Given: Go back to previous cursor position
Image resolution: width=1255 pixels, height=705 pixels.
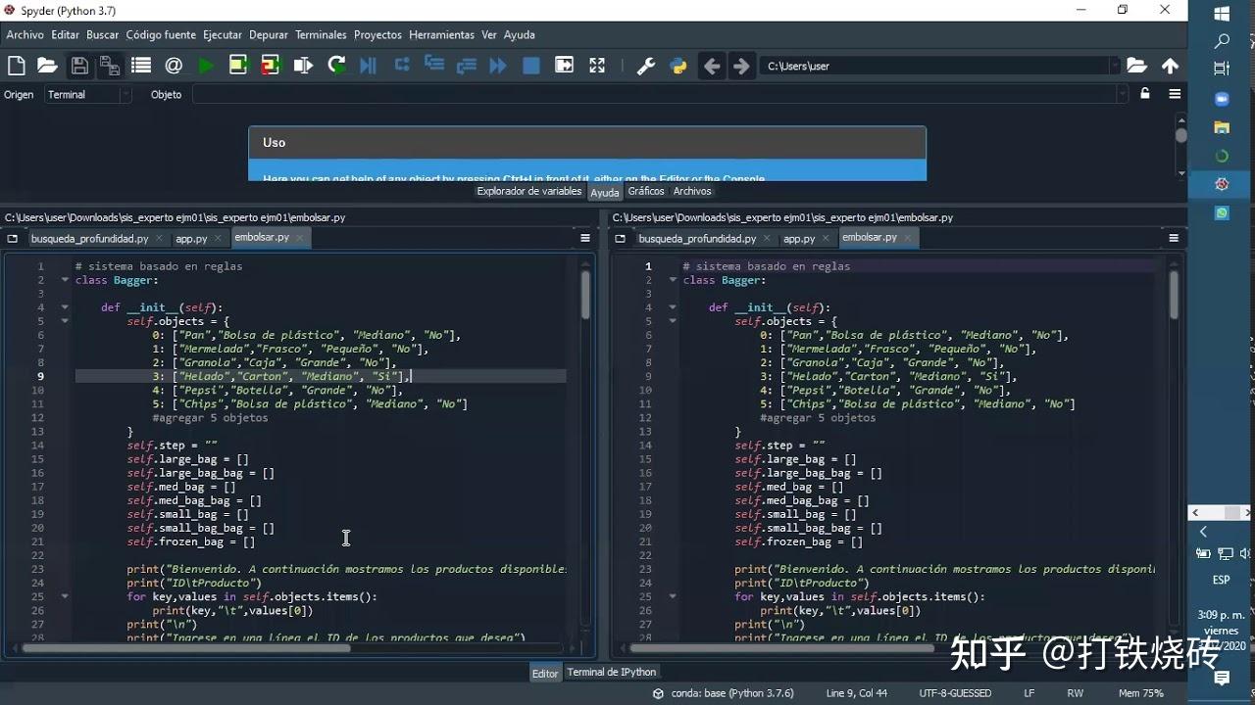Looking at the screenshot, I should tap(712, 65).
